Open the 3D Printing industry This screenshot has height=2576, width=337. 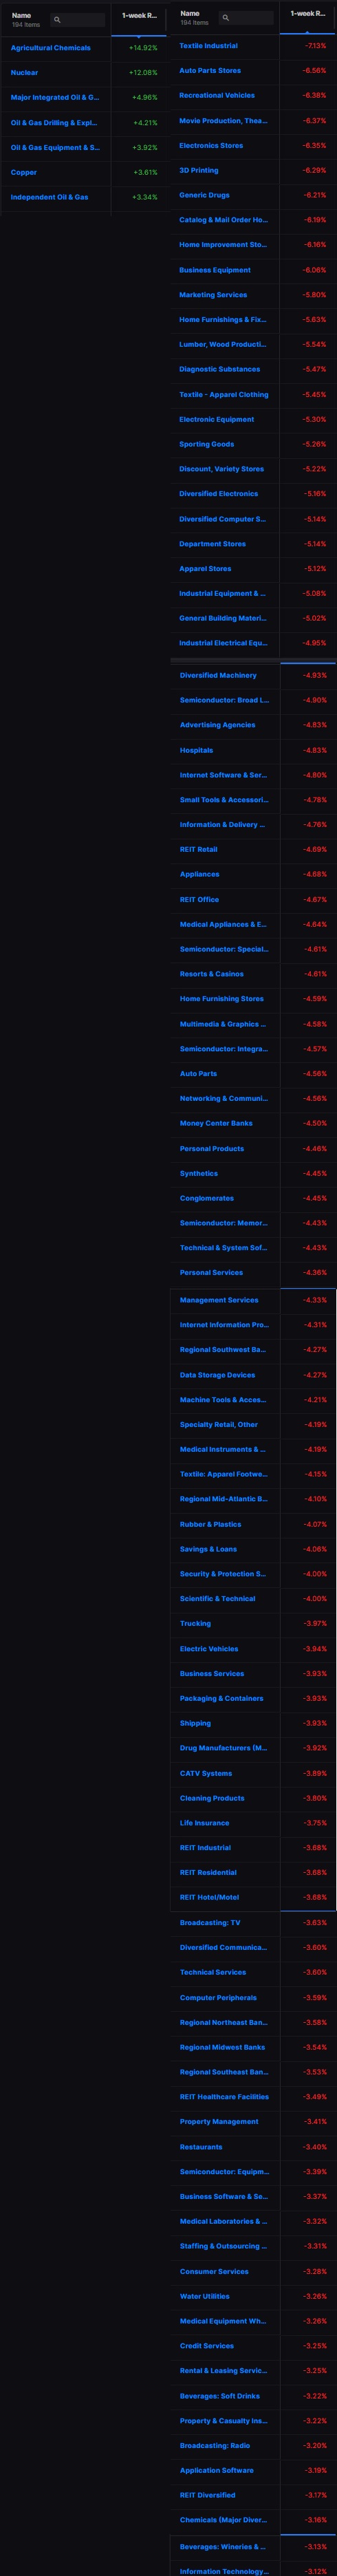click(x=198, y=170)
